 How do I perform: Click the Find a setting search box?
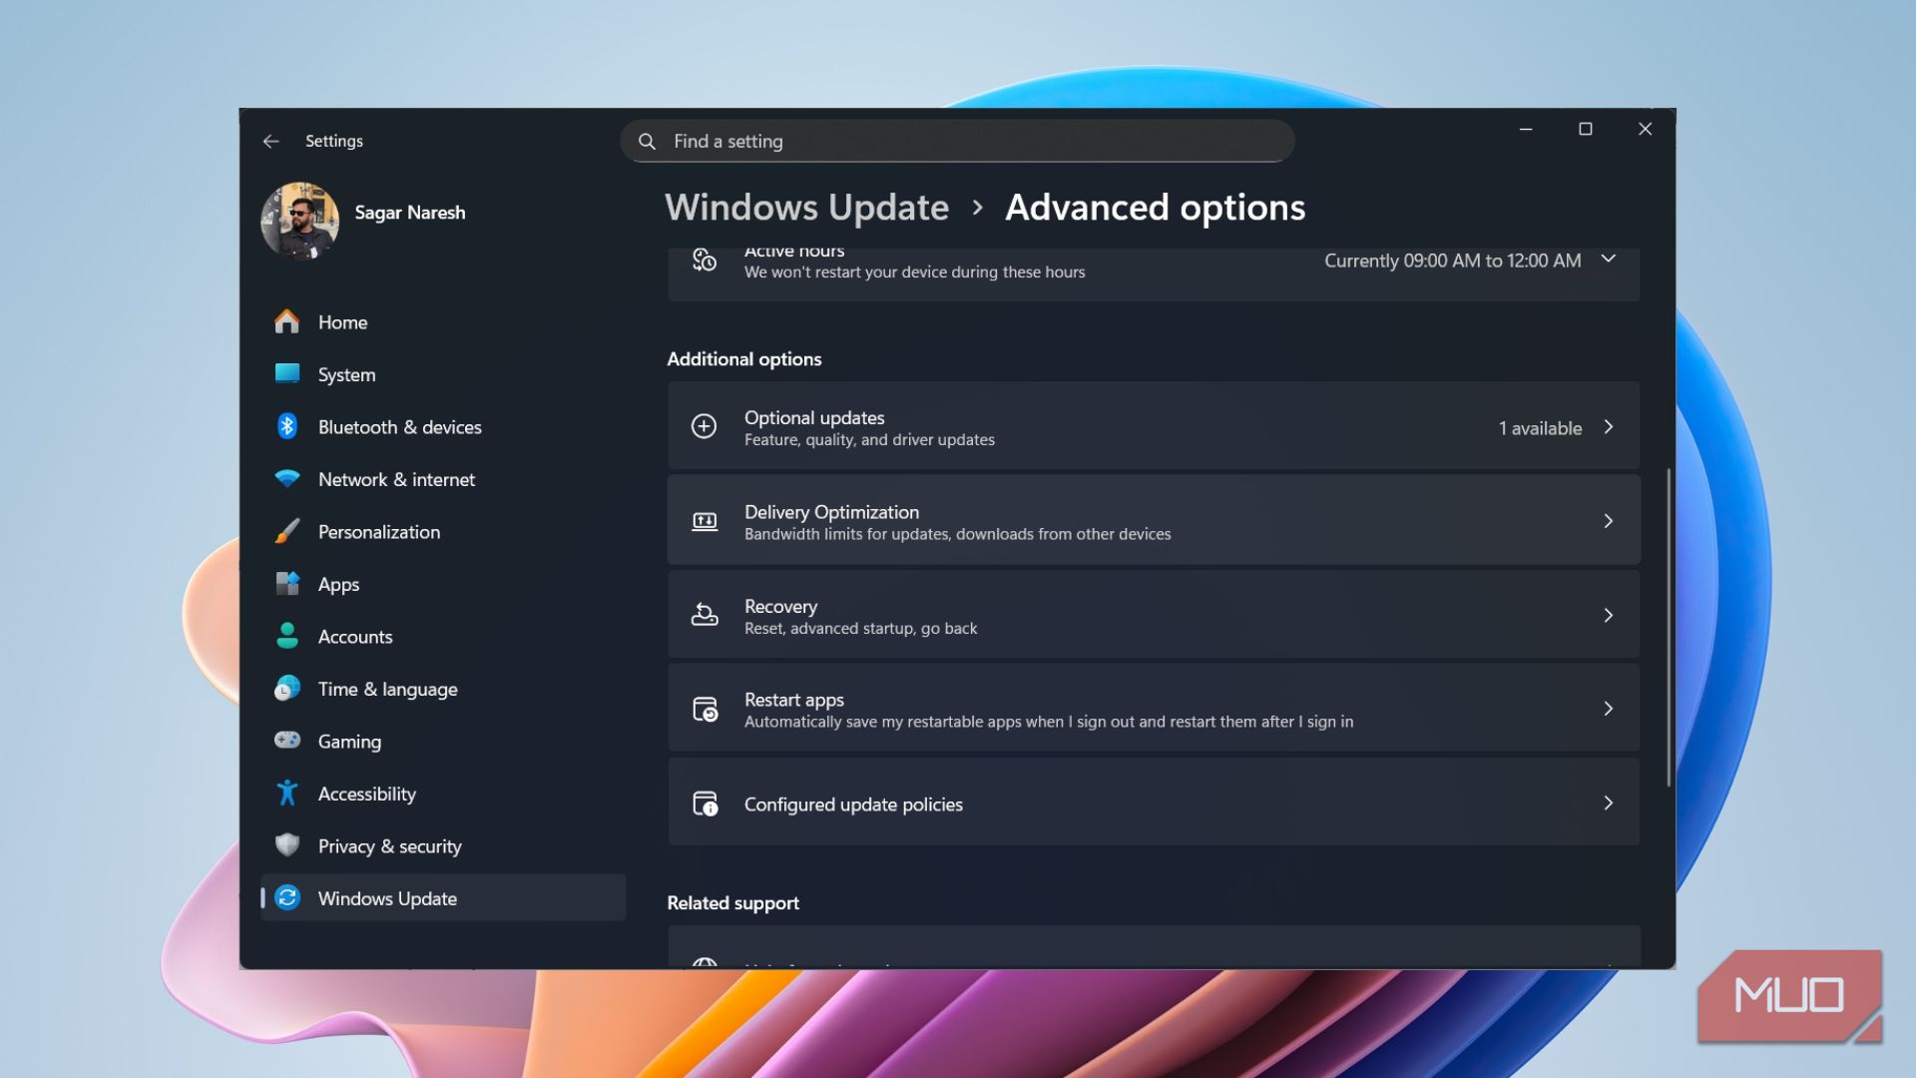click(957, 142)
